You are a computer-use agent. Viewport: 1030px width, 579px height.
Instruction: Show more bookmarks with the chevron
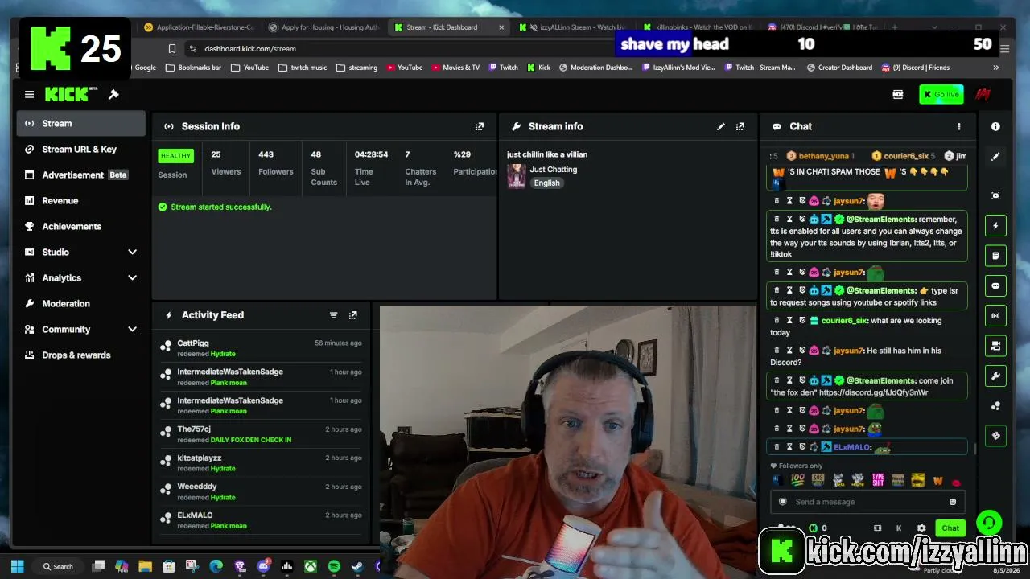pos(995,68)
